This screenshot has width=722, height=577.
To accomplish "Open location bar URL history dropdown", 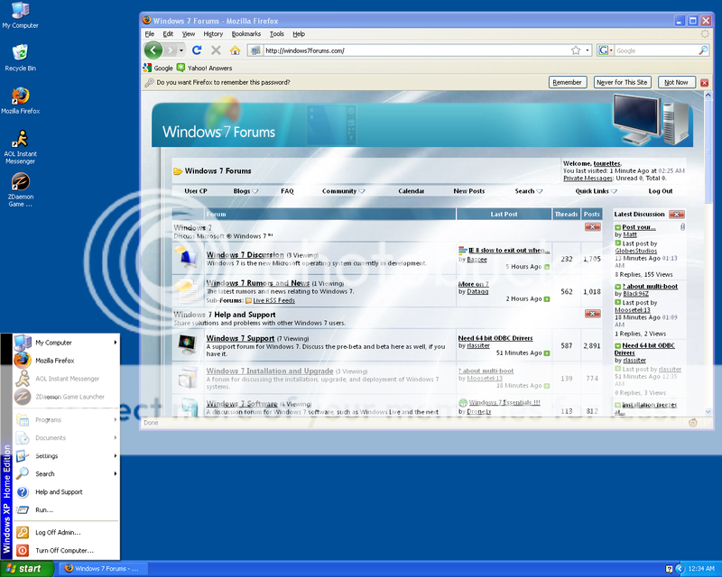I will click(588, 50).
